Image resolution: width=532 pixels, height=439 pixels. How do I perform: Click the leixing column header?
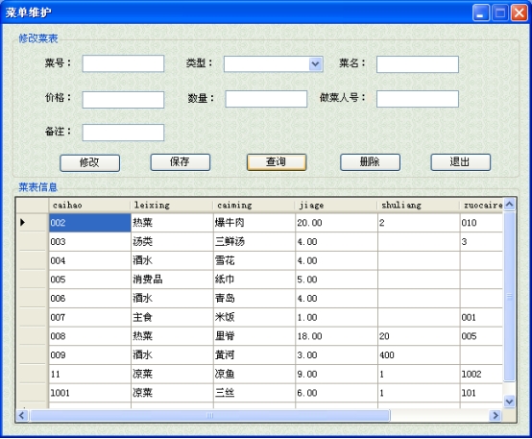172,205
